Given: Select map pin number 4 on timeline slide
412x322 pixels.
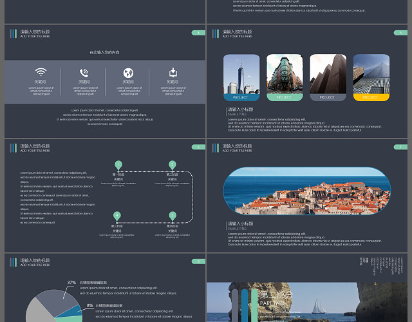Looking at the screenshot, I should pos(117,216).
